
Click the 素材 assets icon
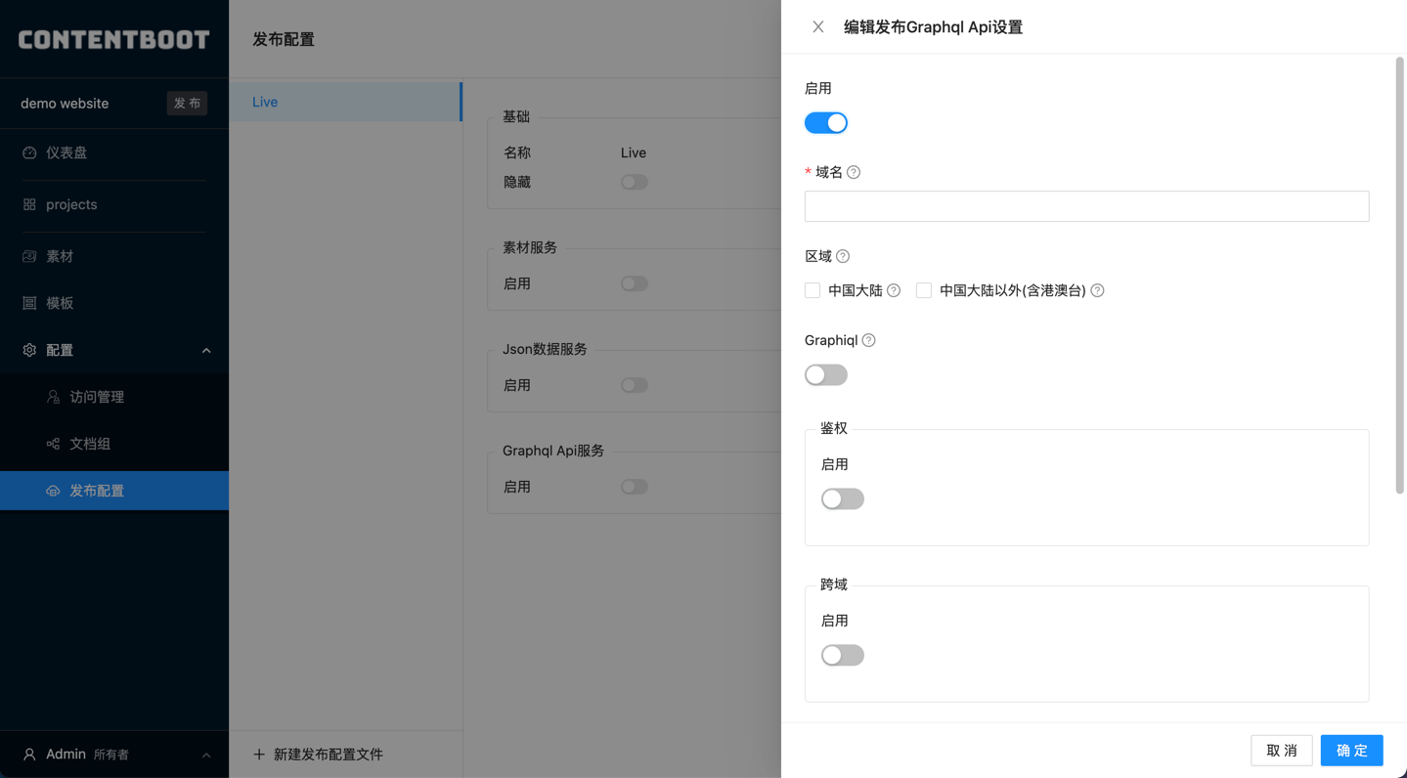(29, 256)
